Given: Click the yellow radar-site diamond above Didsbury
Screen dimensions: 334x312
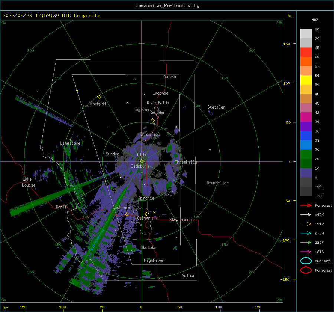Looking at the screenshot, I should tap(142, 161).
